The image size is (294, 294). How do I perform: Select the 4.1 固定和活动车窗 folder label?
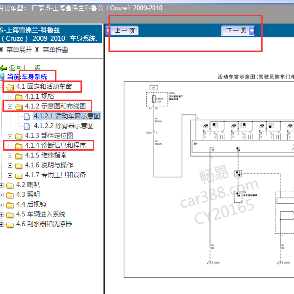(44, 86)
